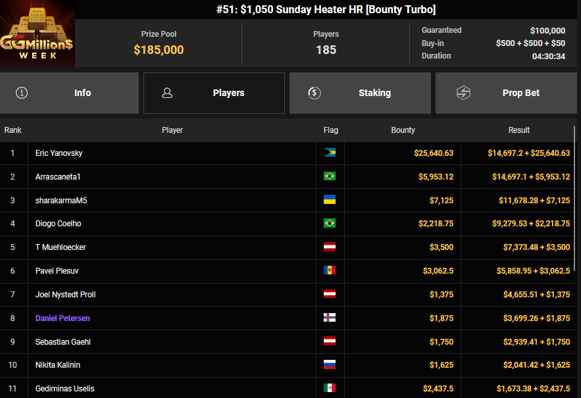Viewport: 581px width, 398px height.
Task: Open Daniel Petersen's player link
Action: pos(63,318)
